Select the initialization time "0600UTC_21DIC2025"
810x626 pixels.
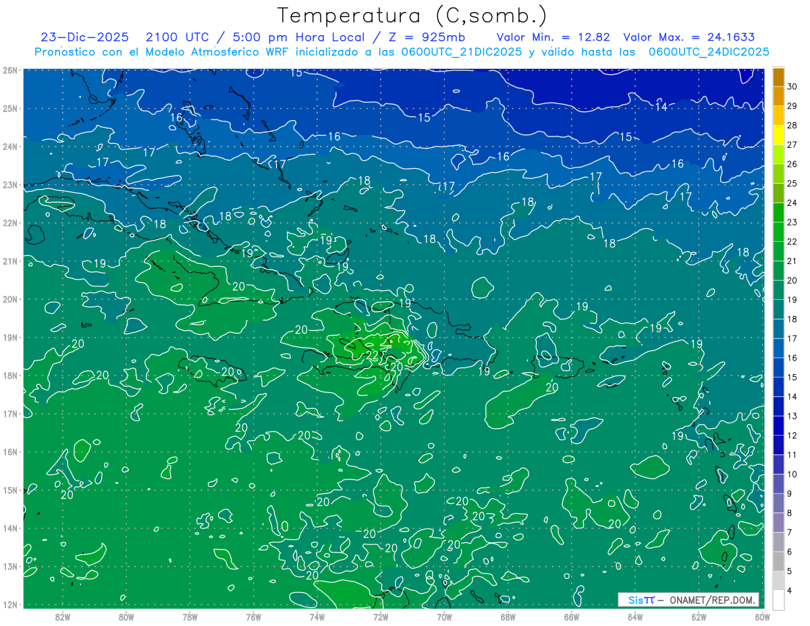462,52
